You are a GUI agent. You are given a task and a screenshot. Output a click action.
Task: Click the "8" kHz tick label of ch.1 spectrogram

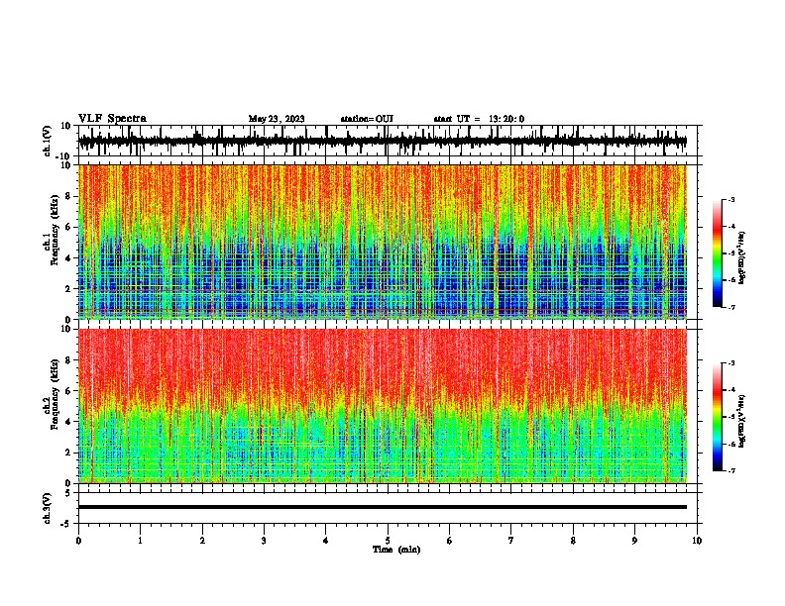click(68, 196)
